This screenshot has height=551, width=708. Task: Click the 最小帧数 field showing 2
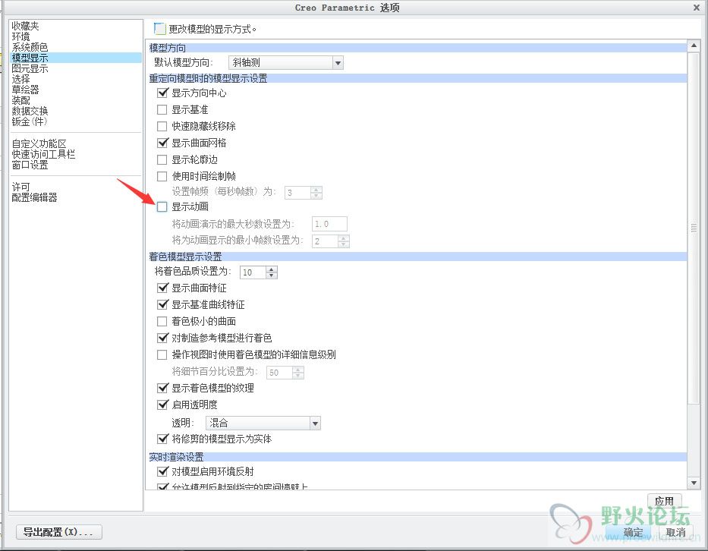click(325, 241)
